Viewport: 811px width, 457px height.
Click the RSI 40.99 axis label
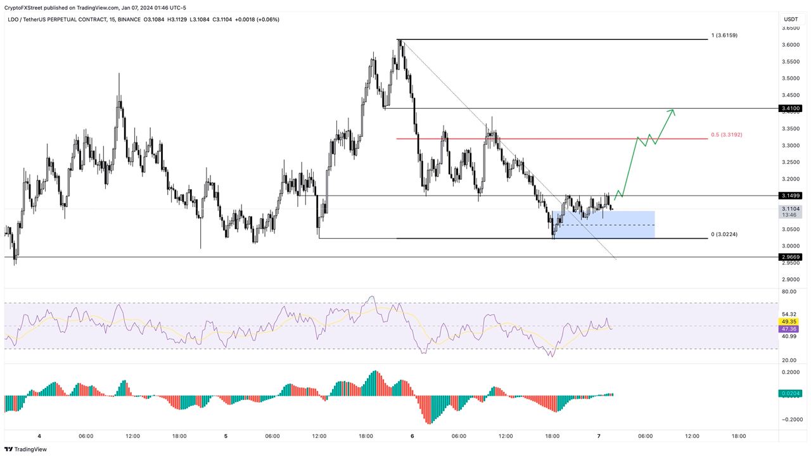pyautogui.click(x=789, y=337)
